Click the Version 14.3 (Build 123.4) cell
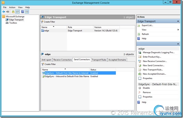This screenshot has width=183, height=118. (106, 31)
